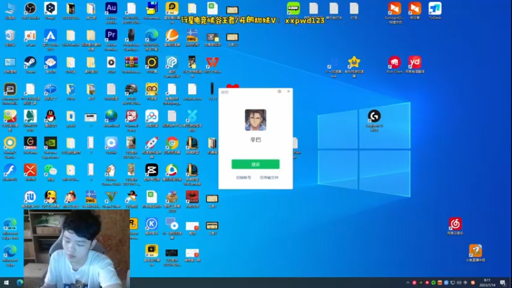Screen dimensions: 512x288
Task: Click the switch account link in WeChat
Action: (244, 178)
